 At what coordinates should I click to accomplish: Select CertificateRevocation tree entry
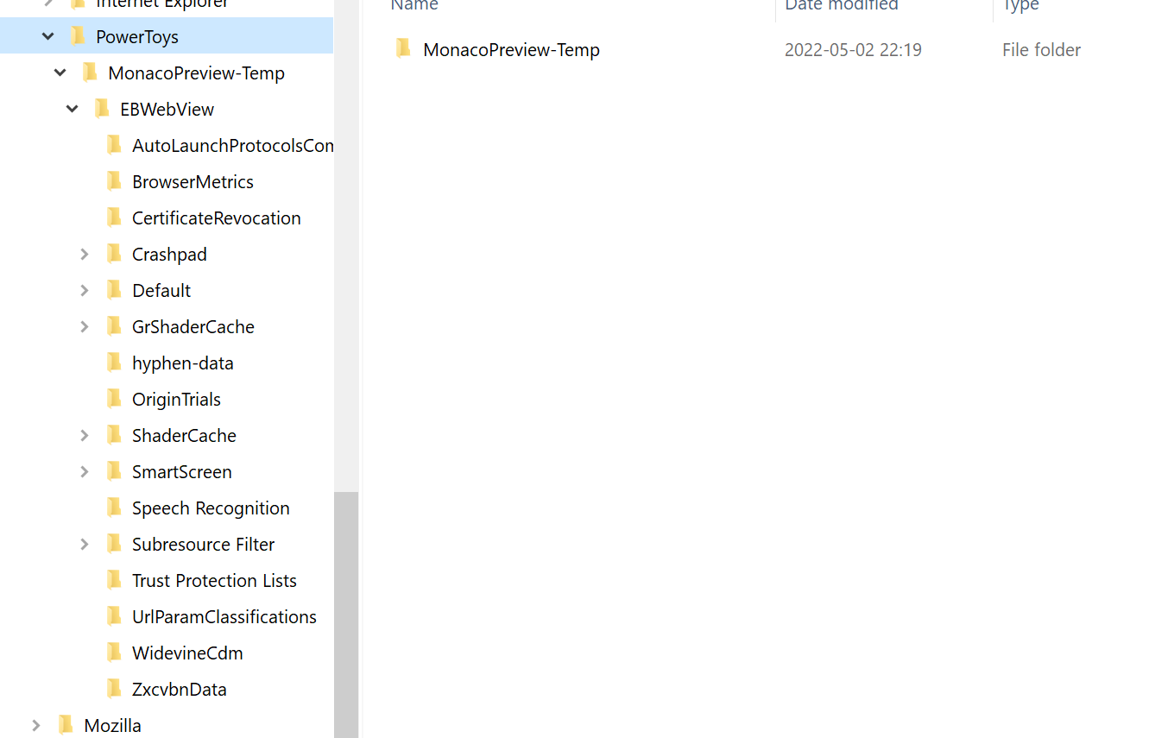coord(217,218)
